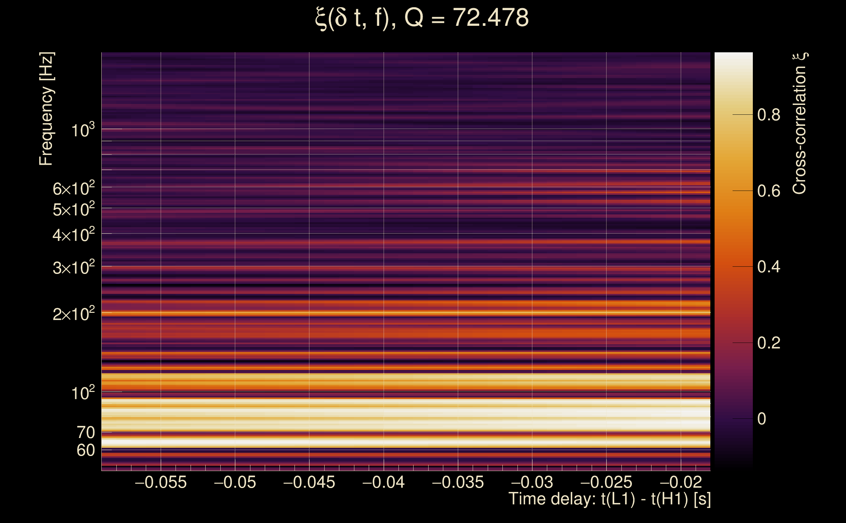Screen dimensions: 846x523
Task: Click the −0.035 x-axis tick label
Action: pos(458,482)
